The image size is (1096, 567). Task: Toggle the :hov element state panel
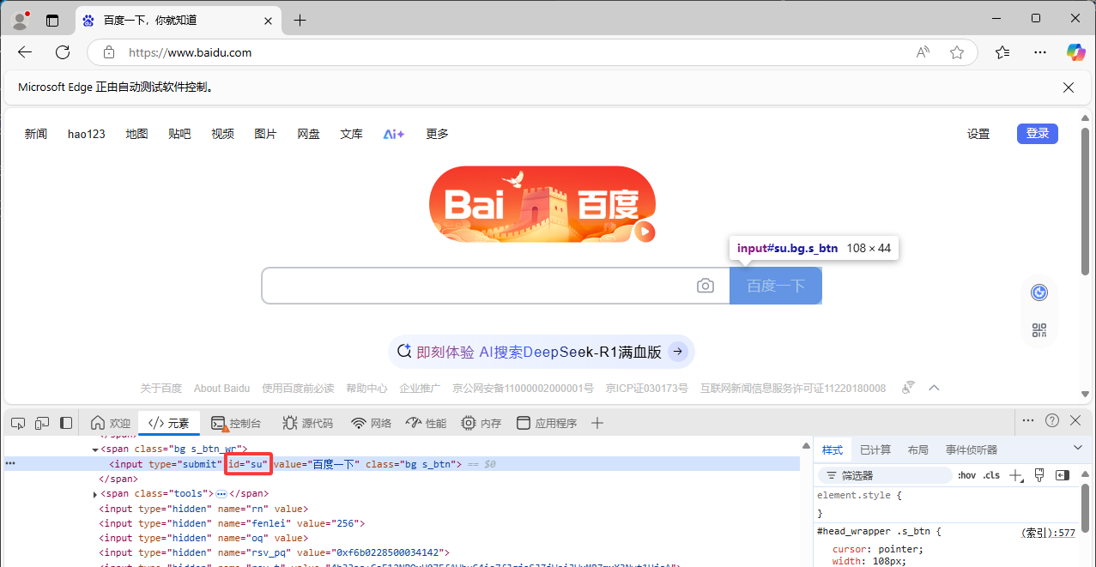coord(966,475)
